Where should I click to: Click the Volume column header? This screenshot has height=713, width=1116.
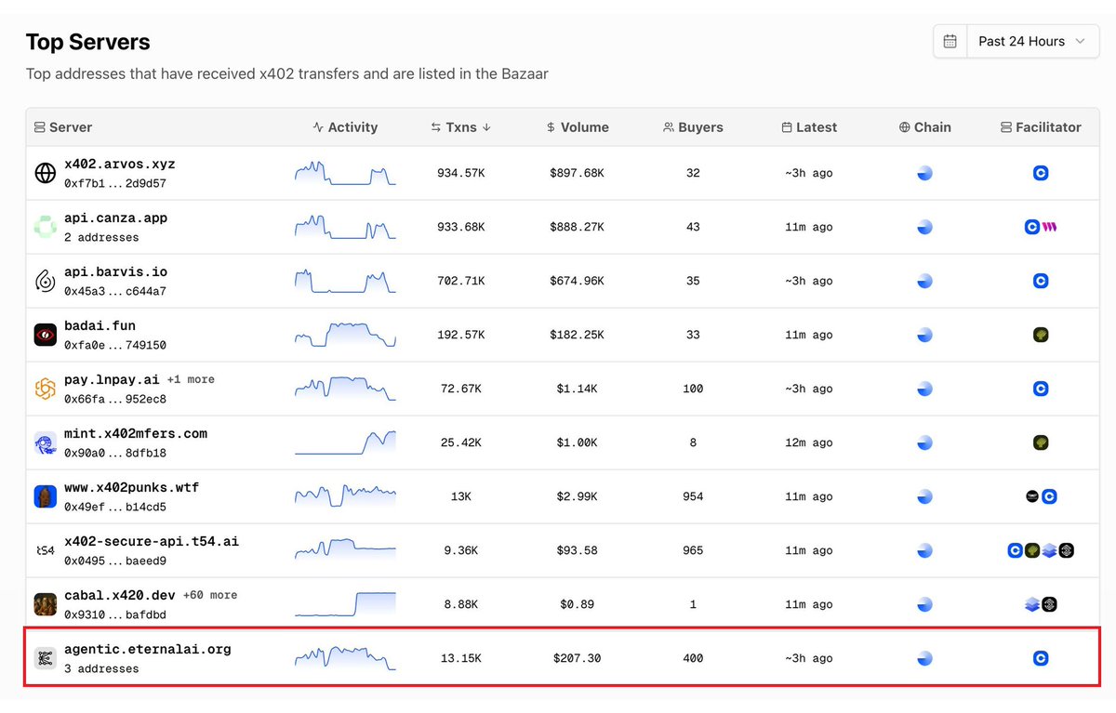pyautogui.click(x=578, y=127)
